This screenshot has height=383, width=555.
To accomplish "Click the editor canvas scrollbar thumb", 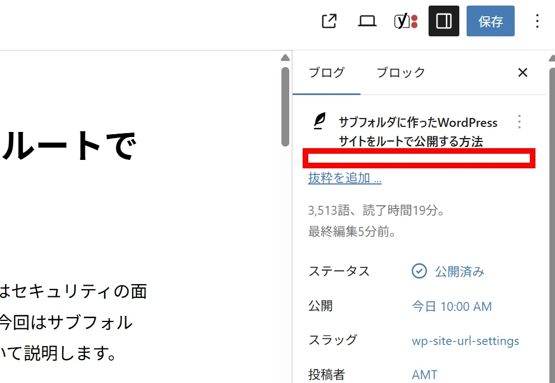I will pyautogui.click(x=285, y=106).
